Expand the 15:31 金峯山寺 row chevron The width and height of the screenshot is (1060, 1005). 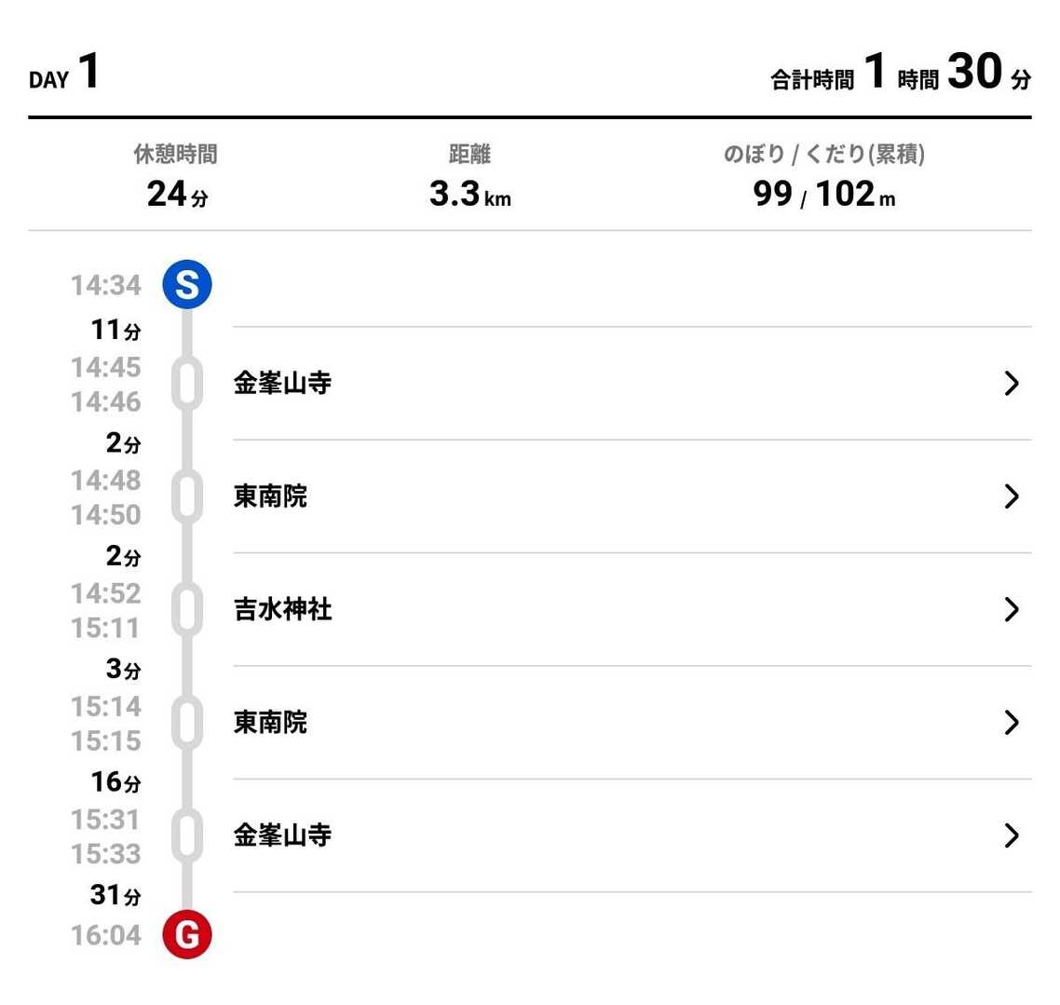pos(1012,835)
